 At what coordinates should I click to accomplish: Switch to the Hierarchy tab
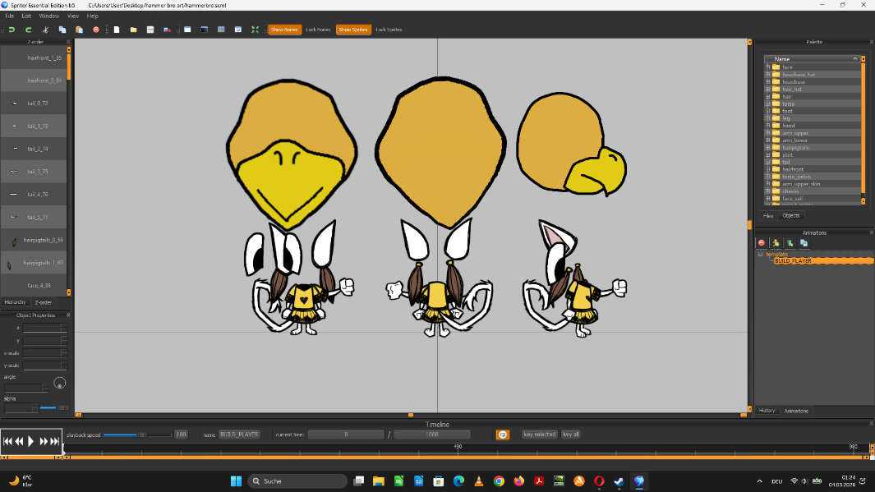[15, 302]
